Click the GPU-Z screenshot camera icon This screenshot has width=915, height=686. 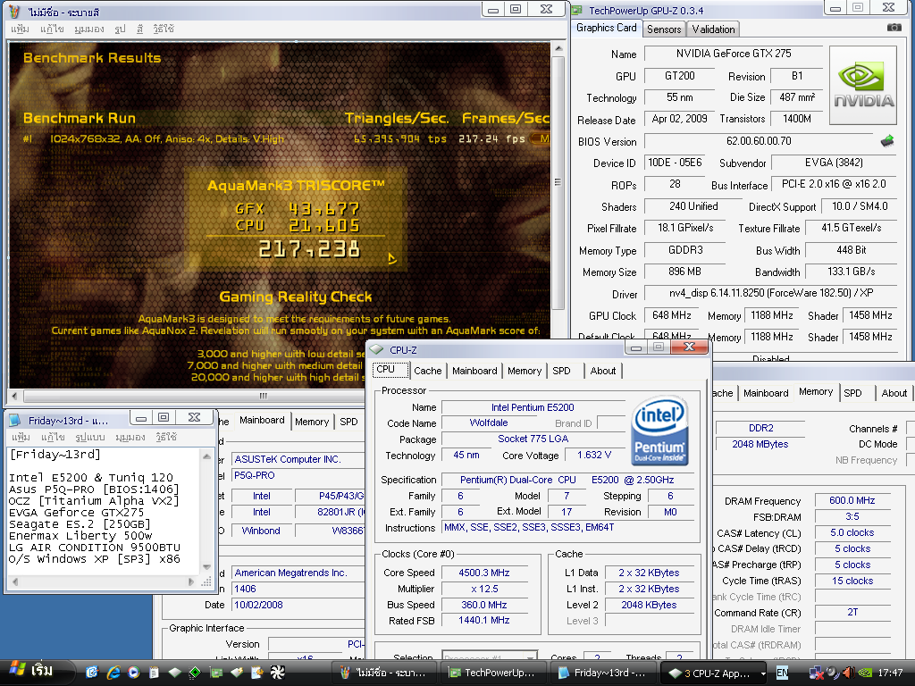(894, 28)
